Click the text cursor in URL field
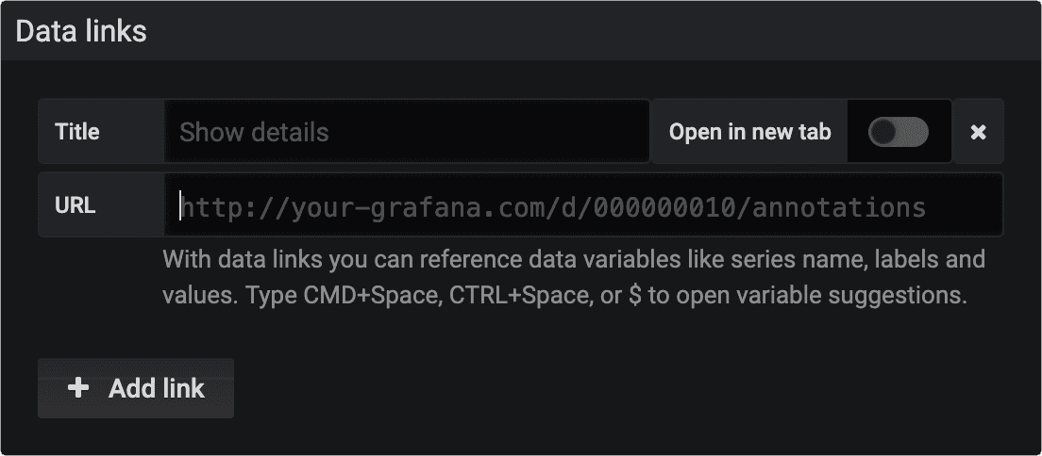Screen dimensions: 1042x456 click(180, 207)
